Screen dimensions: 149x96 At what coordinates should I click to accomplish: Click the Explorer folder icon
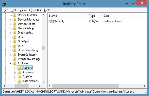(14, 63)
